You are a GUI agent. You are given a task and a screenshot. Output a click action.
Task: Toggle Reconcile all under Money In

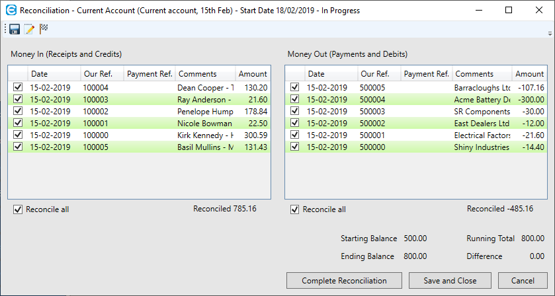coord(18,209)
